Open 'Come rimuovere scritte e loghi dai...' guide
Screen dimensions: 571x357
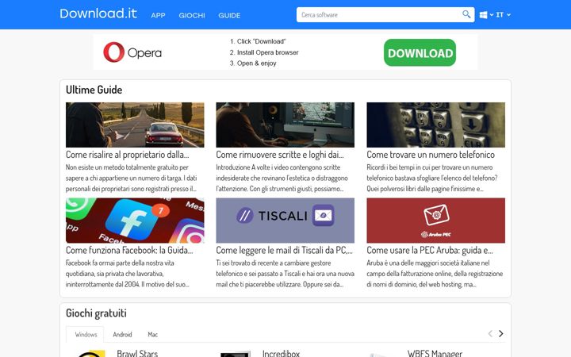[280, 155]
